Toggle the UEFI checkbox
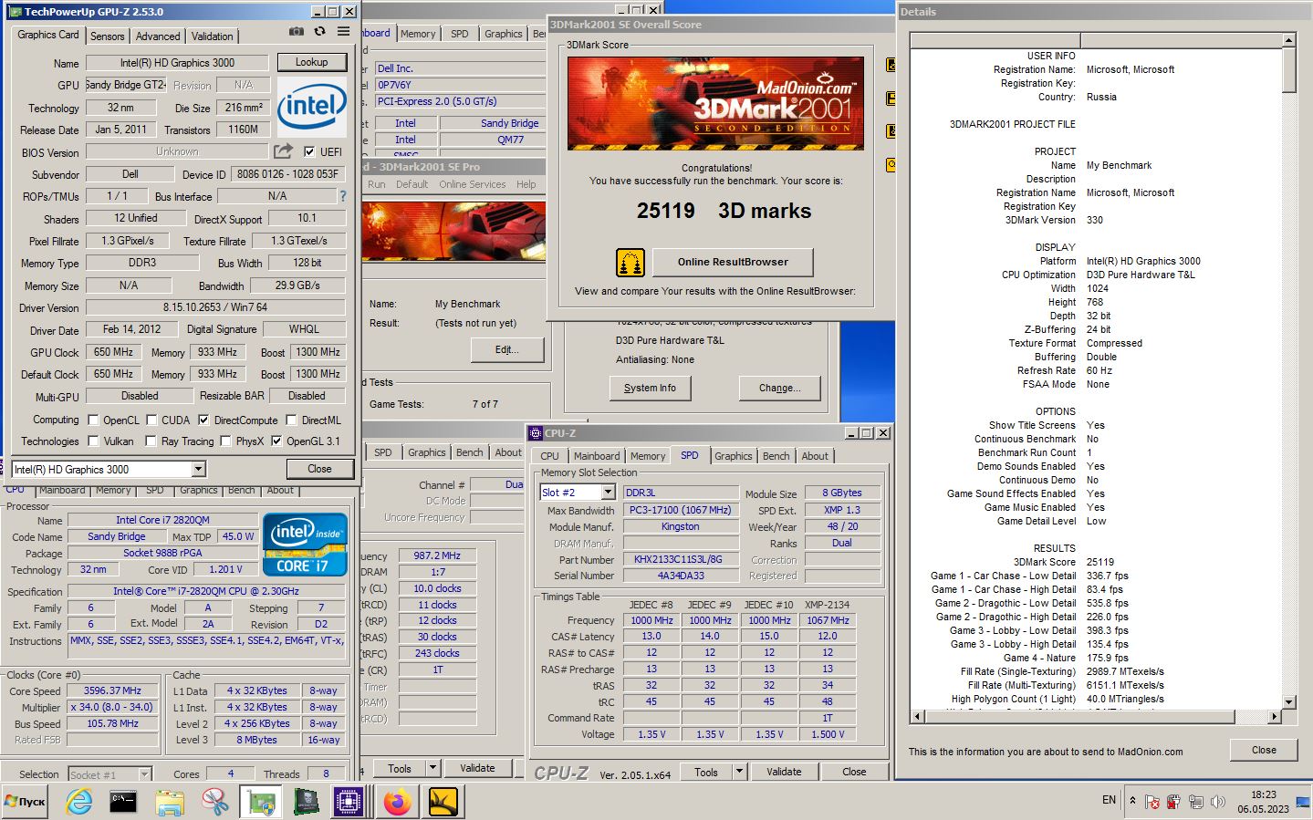Image resolution: width=1313 pixels, height=820 pixels. (309, 151)
